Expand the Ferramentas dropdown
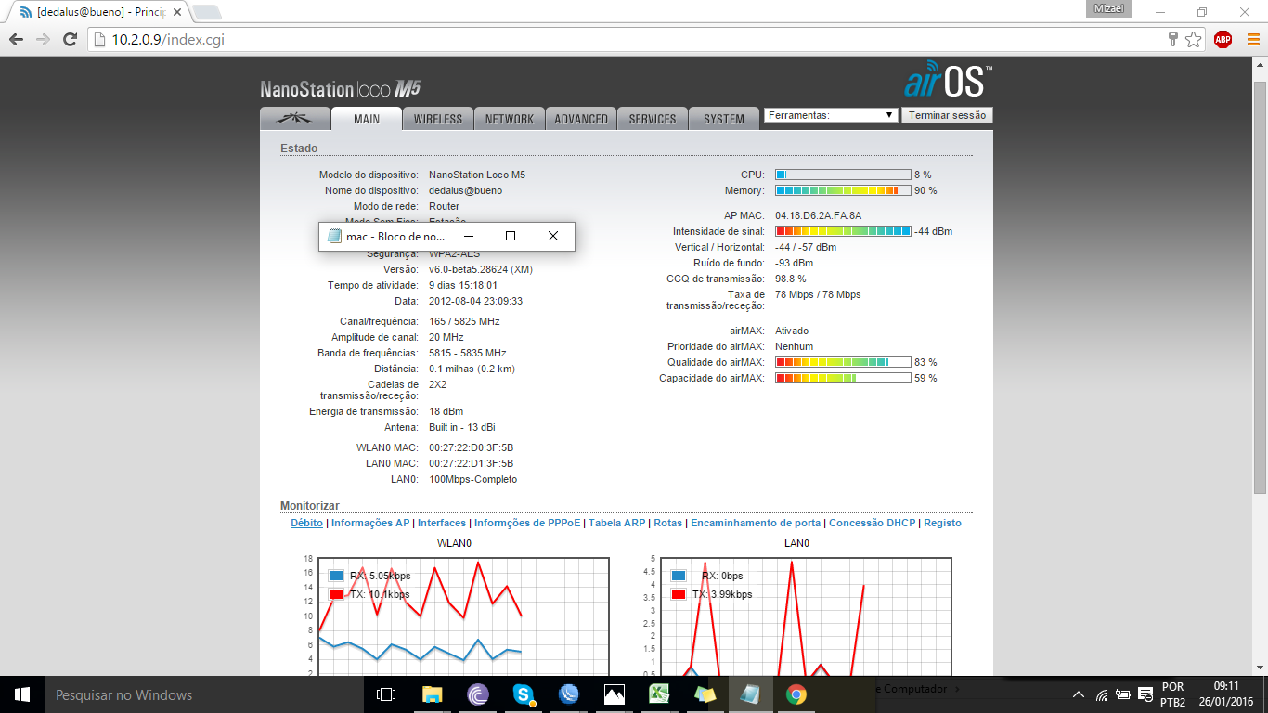1268x713 pixels. (x=831, y=115)
